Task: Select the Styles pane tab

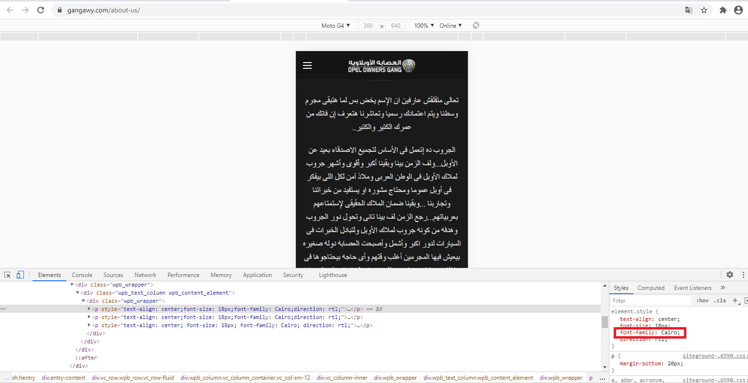Action: coord(621,288)
